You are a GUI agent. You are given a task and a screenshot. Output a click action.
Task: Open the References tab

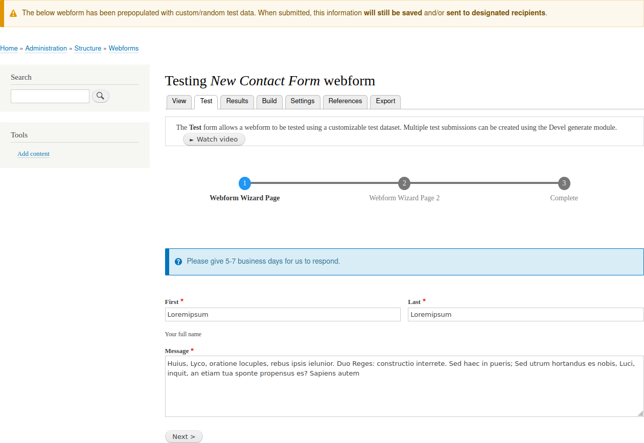(345, 101)
